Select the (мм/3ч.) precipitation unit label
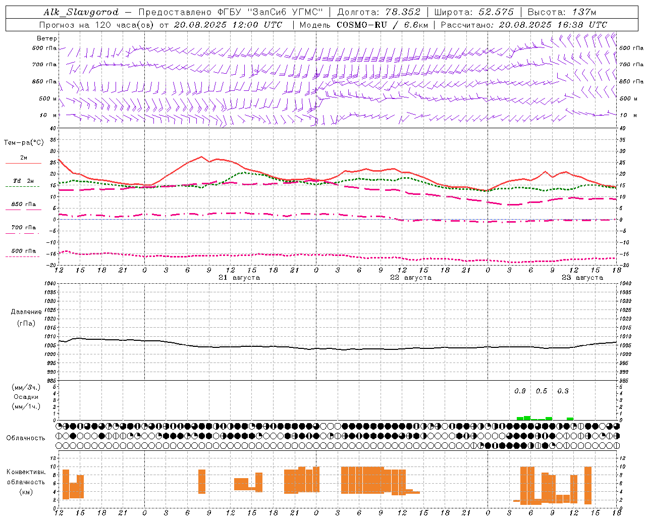The image size is (646, 517). coord(26,387)
